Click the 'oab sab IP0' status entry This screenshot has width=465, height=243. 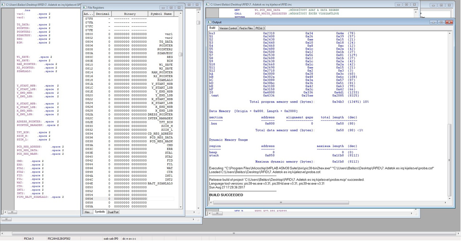click(111, 239)
